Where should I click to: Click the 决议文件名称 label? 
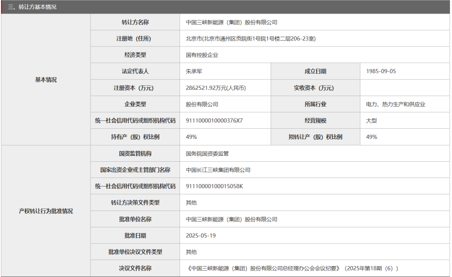[135, 268]
